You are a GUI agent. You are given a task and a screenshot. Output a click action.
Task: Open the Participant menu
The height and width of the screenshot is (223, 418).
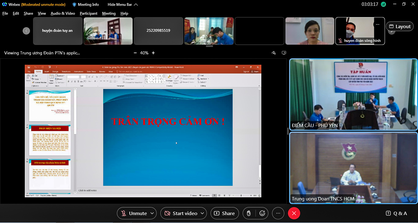pos(88,13)
